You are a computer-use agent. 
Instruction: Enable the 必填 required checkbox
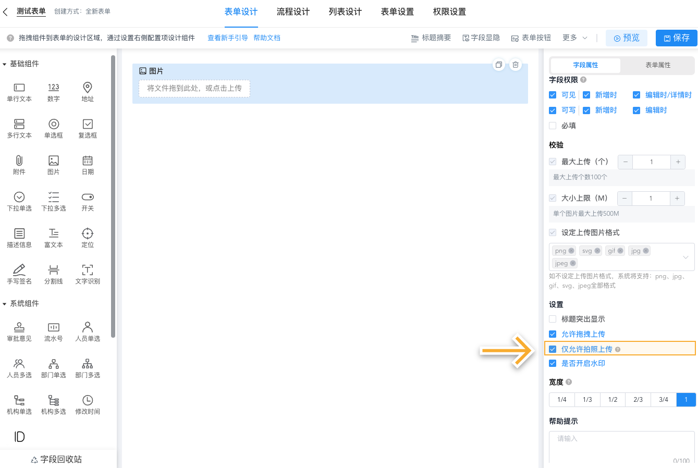(x=552, y=125)
